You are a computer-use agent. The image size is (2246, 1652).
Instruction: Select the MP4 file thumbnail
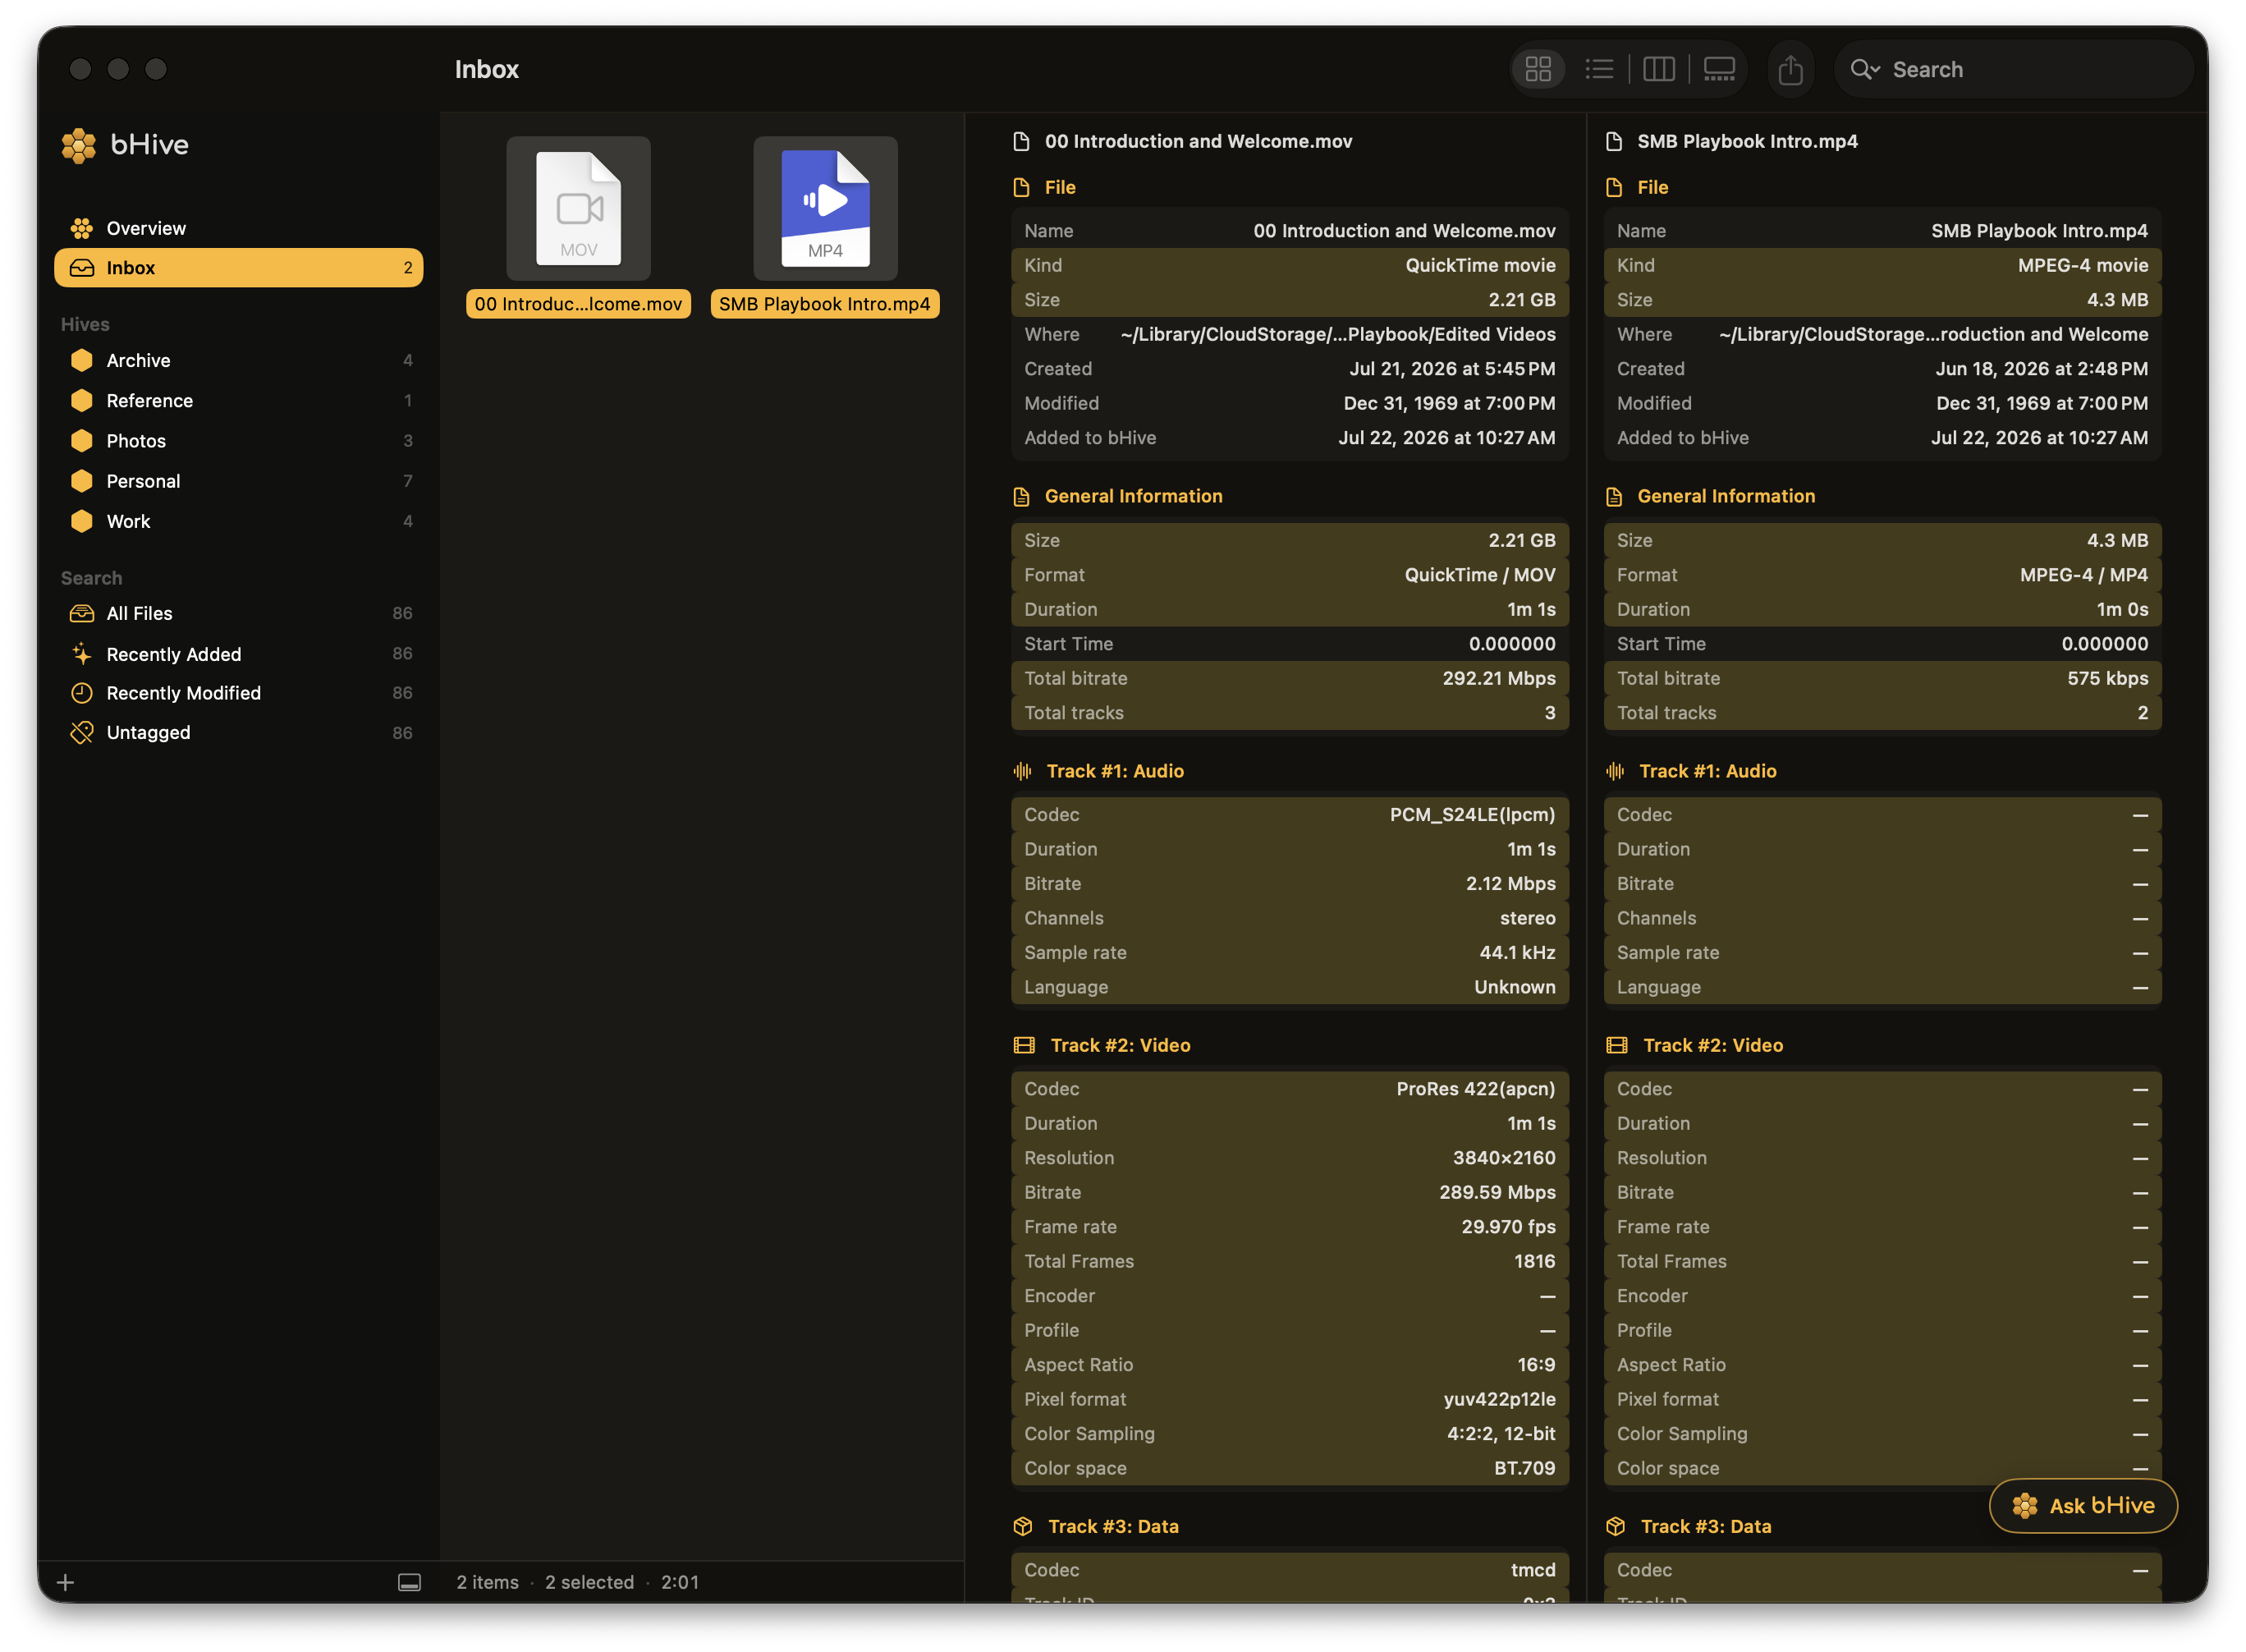pyautogui.click(x=826, y=208)
